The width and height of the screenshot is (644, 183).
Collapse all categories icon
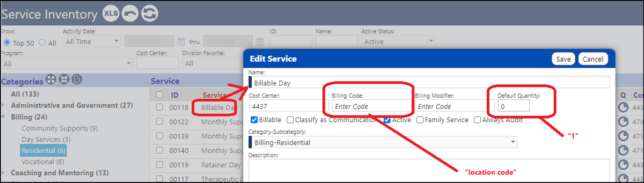point(64,80)
